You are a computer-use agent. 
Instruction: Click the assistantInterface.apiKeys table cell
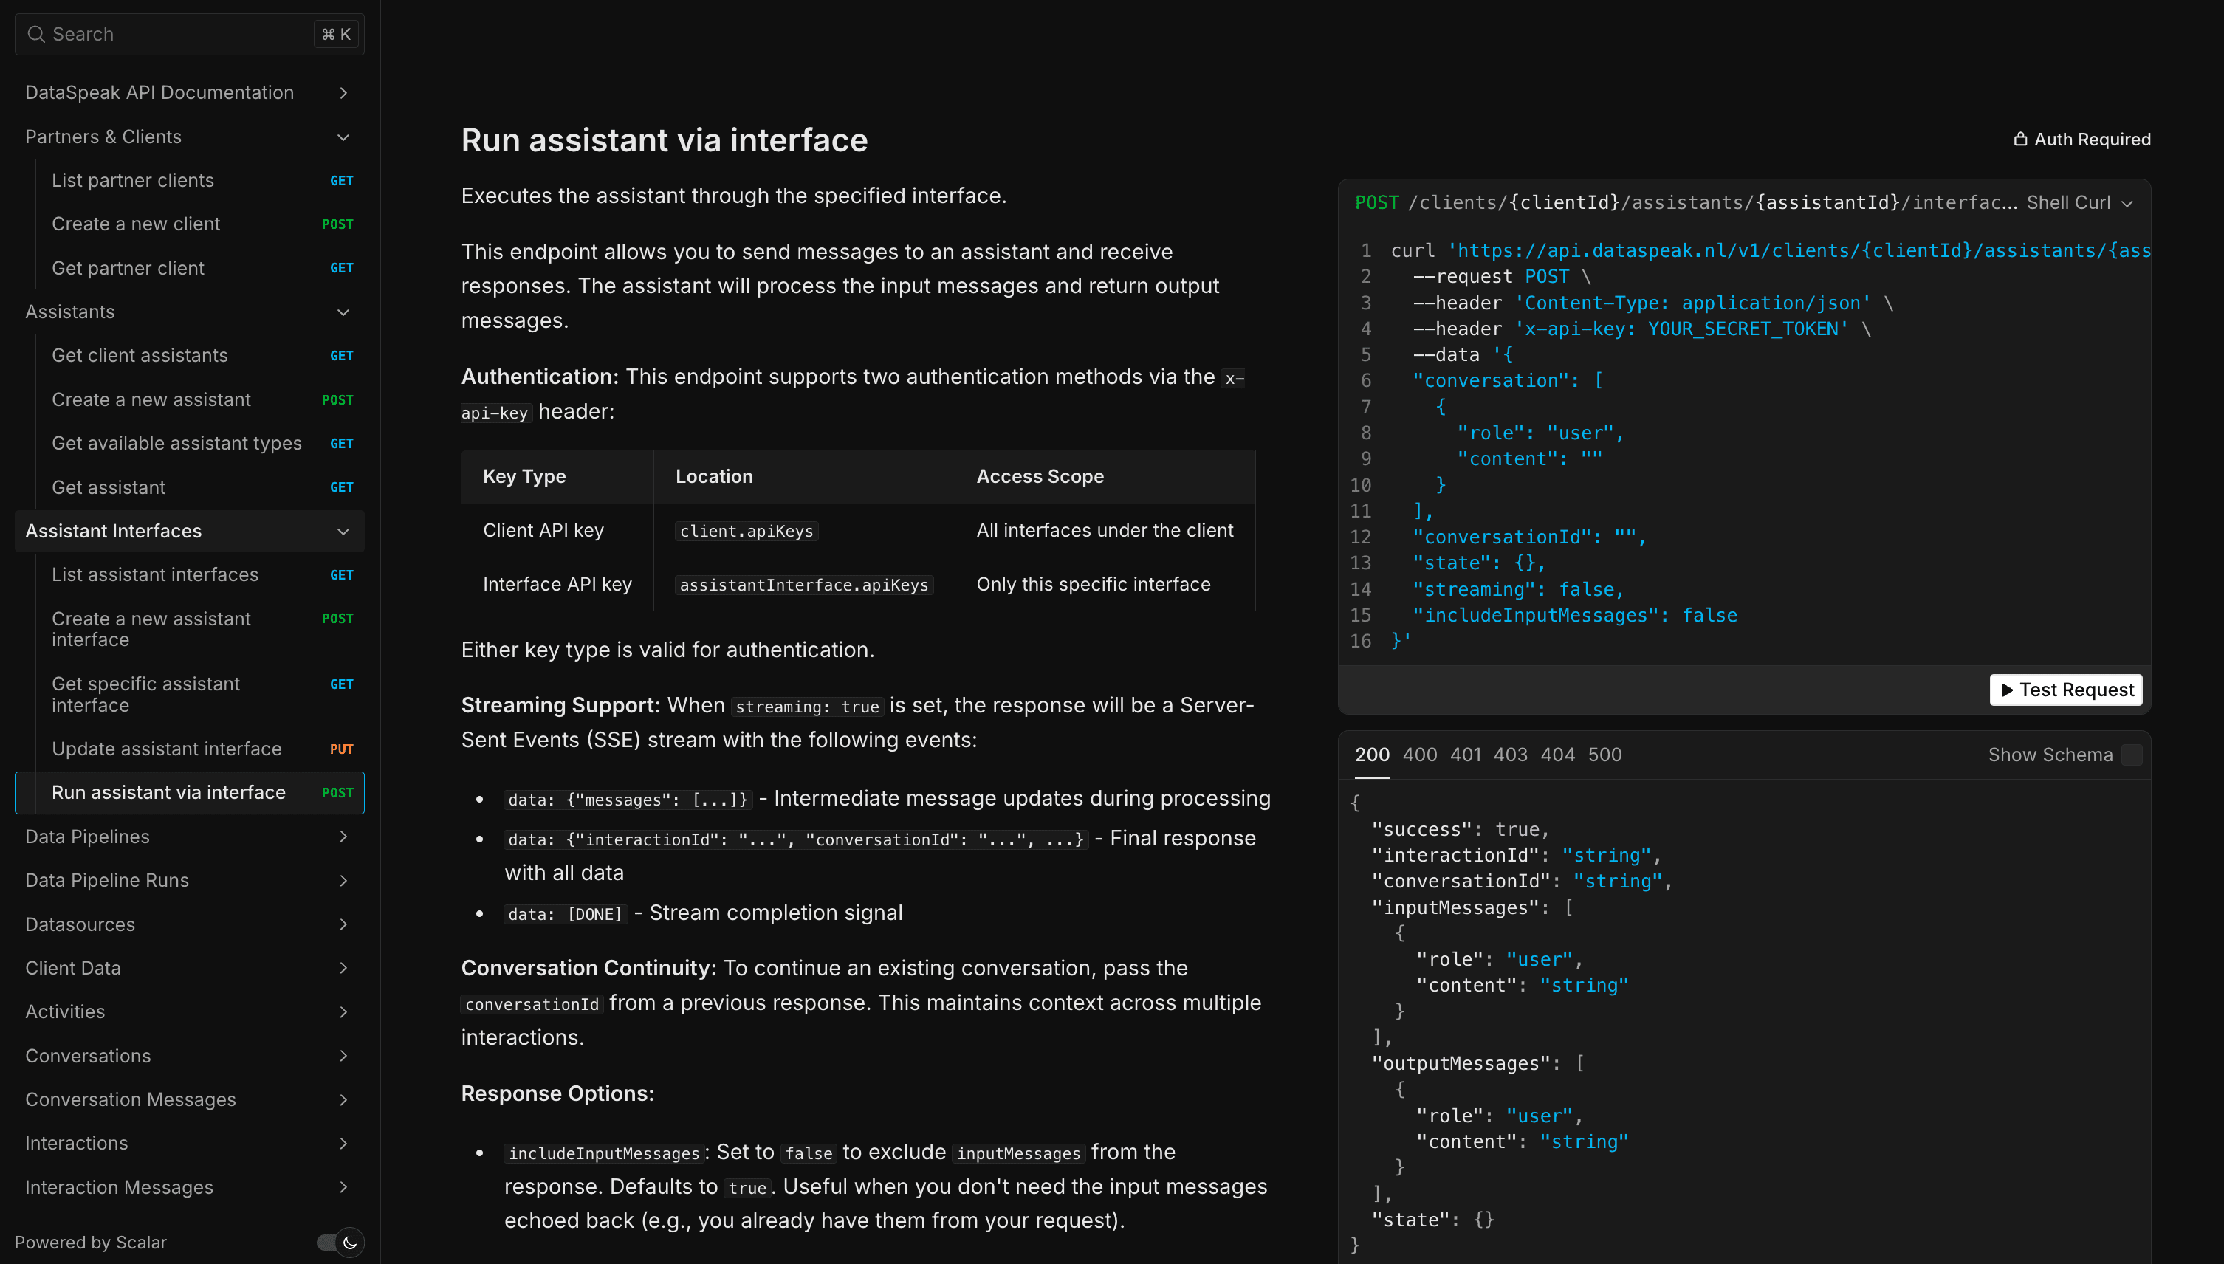(x=804, y=584)
